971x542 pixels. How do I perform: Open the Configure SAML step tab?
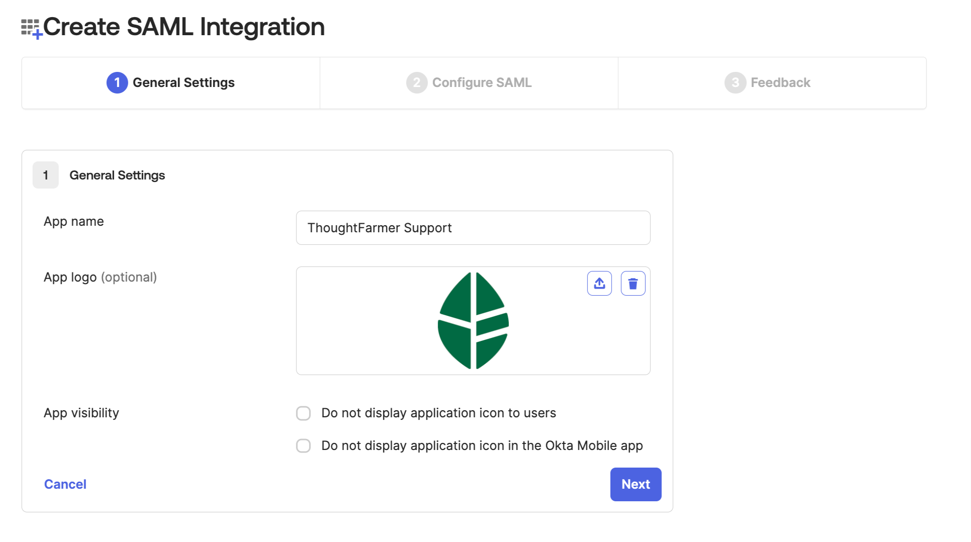click(x=469, y=83)
